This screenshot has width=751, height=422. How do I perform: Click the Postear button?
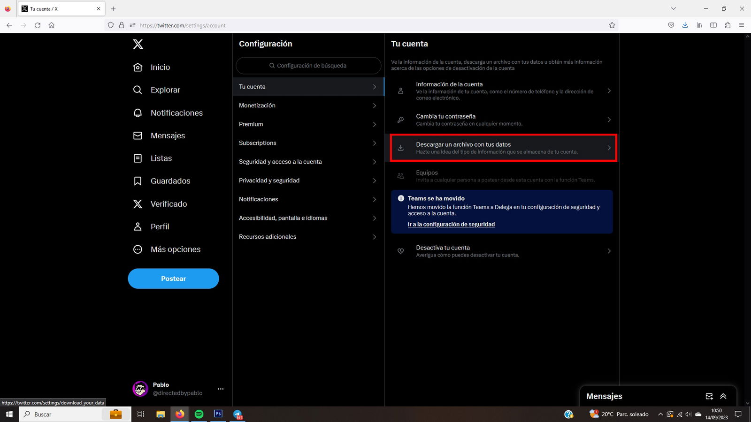(173, 279)
